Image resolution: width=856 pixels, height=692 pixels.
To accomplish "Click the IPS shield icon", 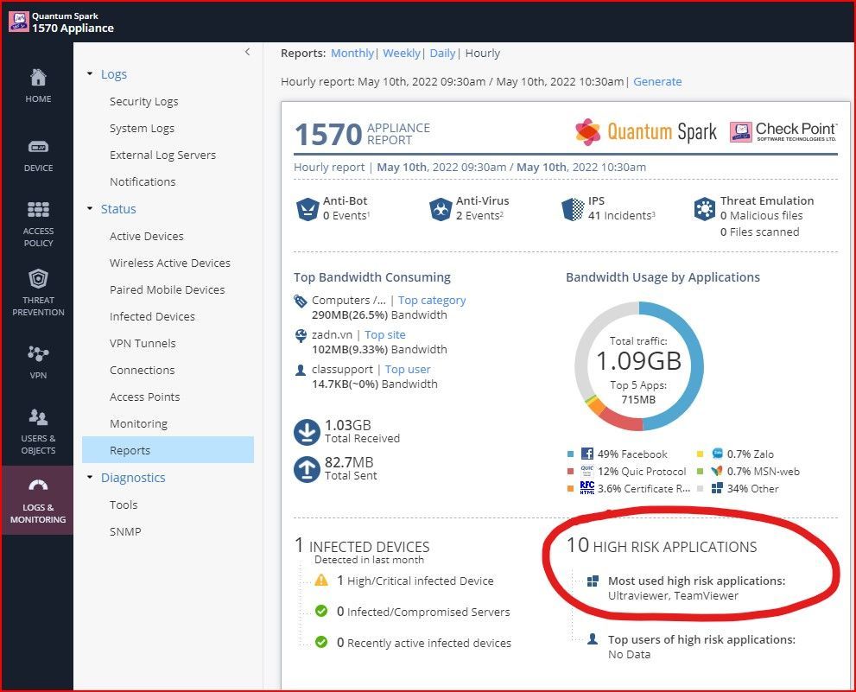I will [573, 209].
